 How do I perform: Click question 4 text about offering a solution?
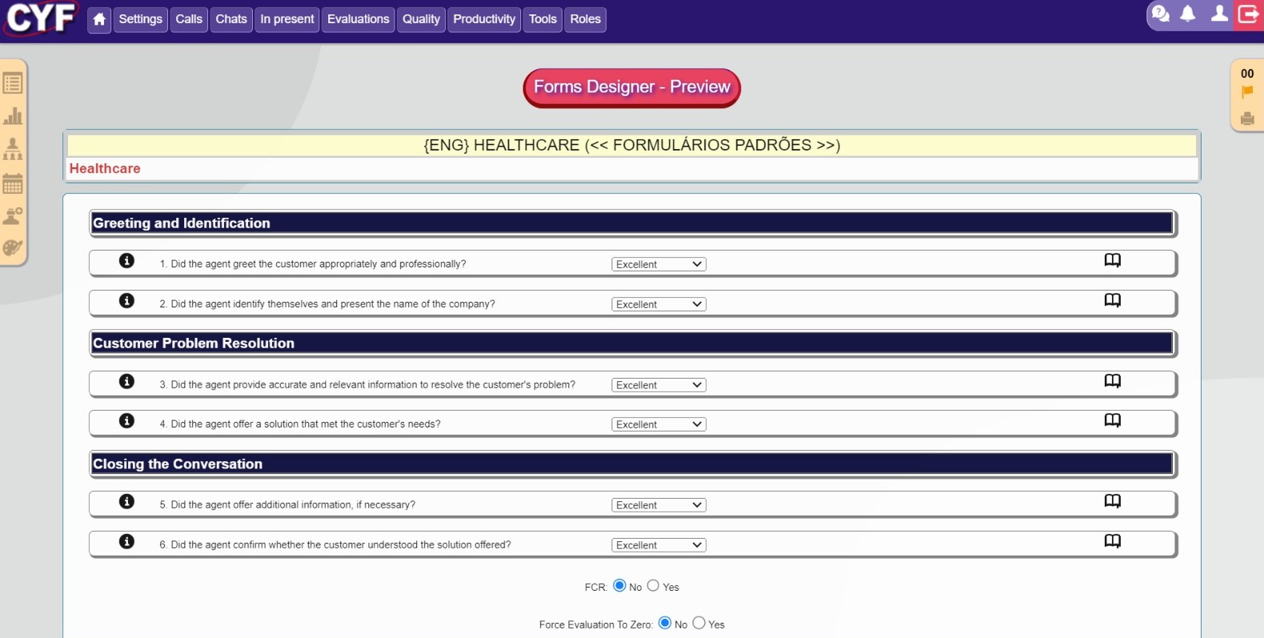[300, 424]
